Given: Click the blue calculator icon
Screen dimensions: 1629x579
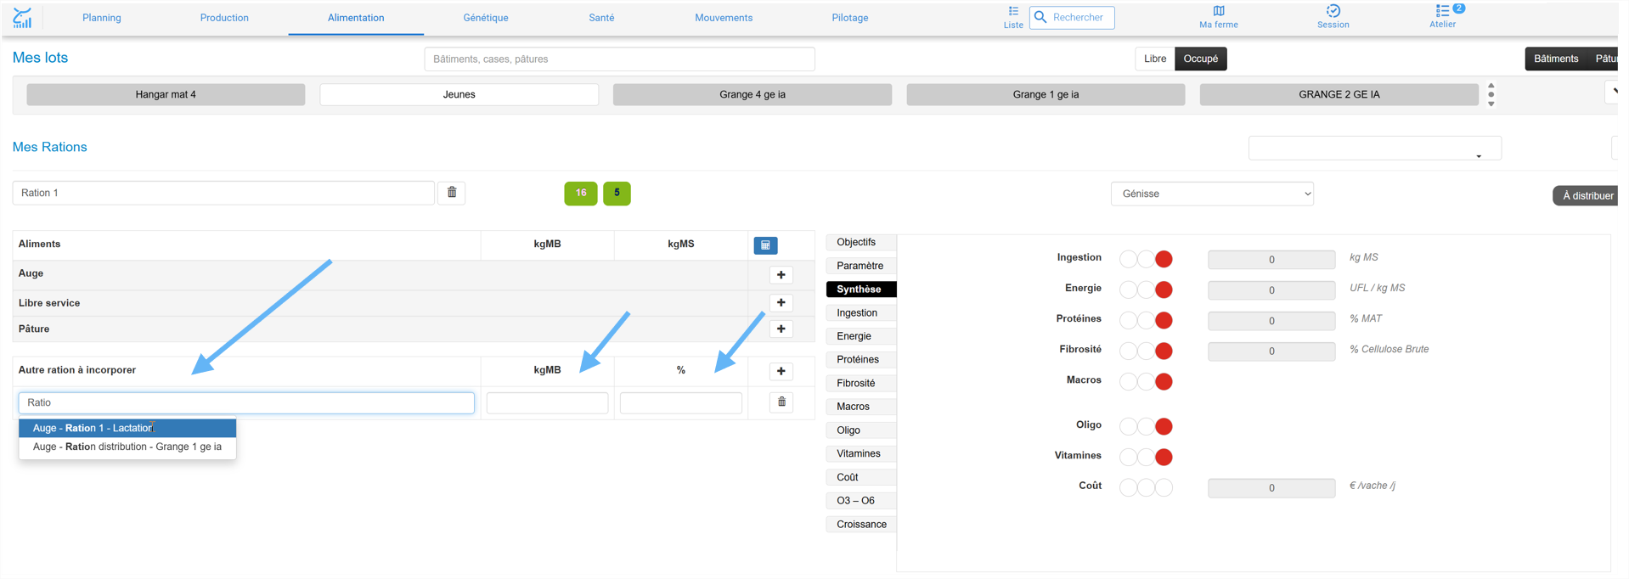Looking at the screenshot, I should (765, 245).
